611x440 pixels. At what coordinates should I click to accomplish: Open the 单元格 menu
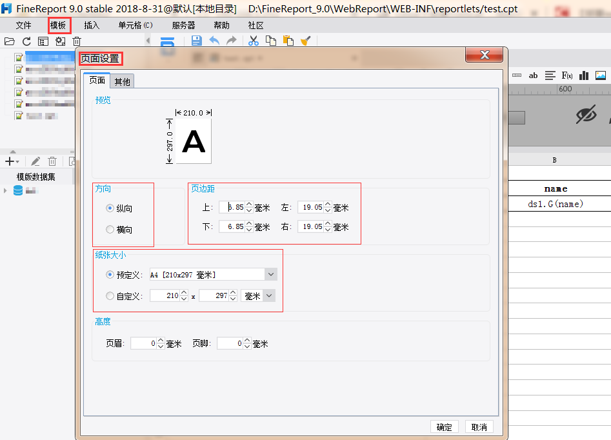tap(135, 25)
